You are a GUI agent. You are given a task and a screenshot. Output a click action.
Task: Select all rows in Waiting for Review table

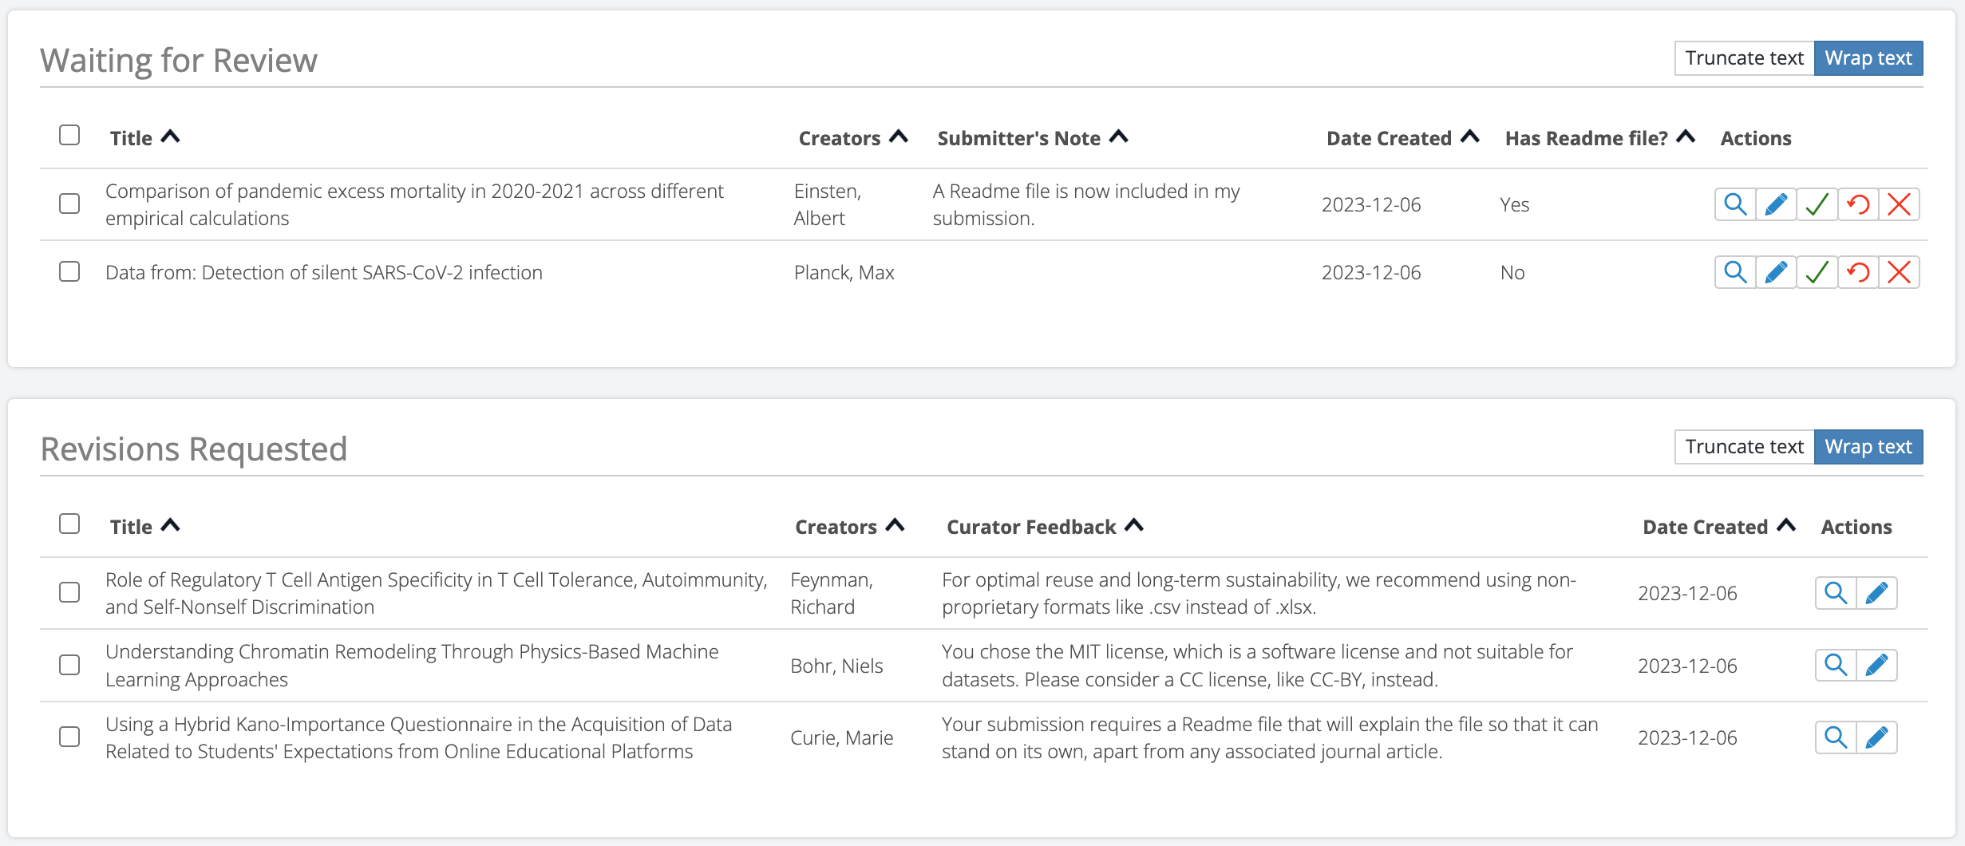[x=69, y=136]
